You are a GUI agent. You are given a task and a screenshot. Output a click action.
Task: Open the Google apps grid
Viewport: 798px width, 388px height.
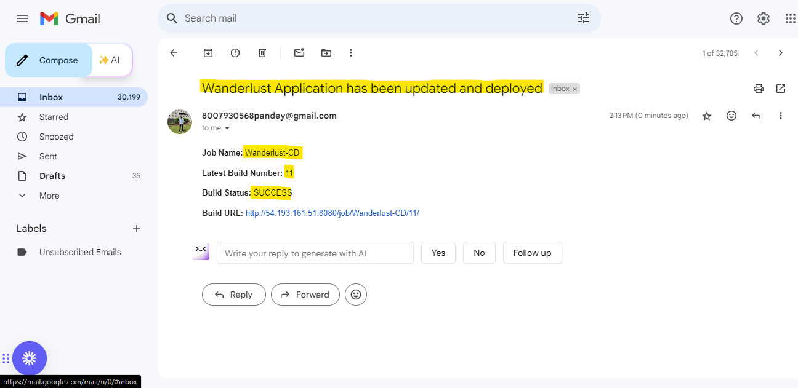point(791,18)
